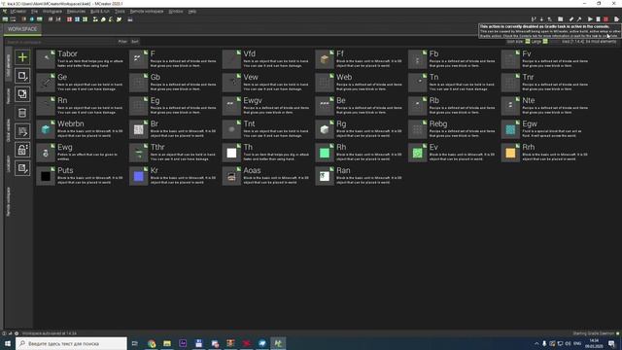
Task: Select the Ewgv recipe mod element
Action: [265, 106]
